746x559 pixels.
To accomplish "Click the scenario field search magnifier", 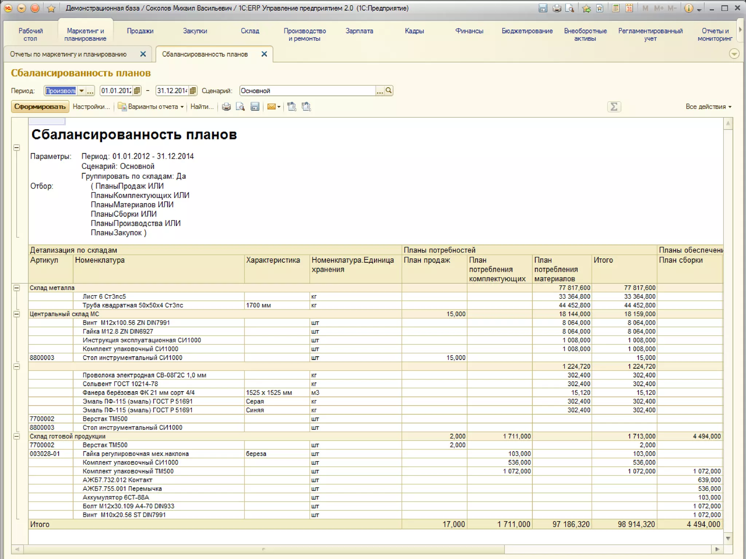I will coord(389,91).
